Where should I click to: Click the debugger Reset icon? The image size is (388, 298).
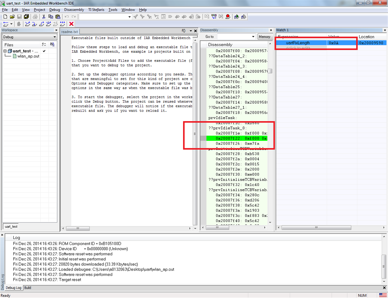click(6, 24)
